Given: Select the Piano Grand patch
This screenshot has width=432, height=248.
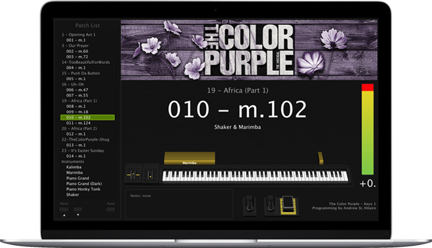Looking at the screenshot, I should 78,178.
